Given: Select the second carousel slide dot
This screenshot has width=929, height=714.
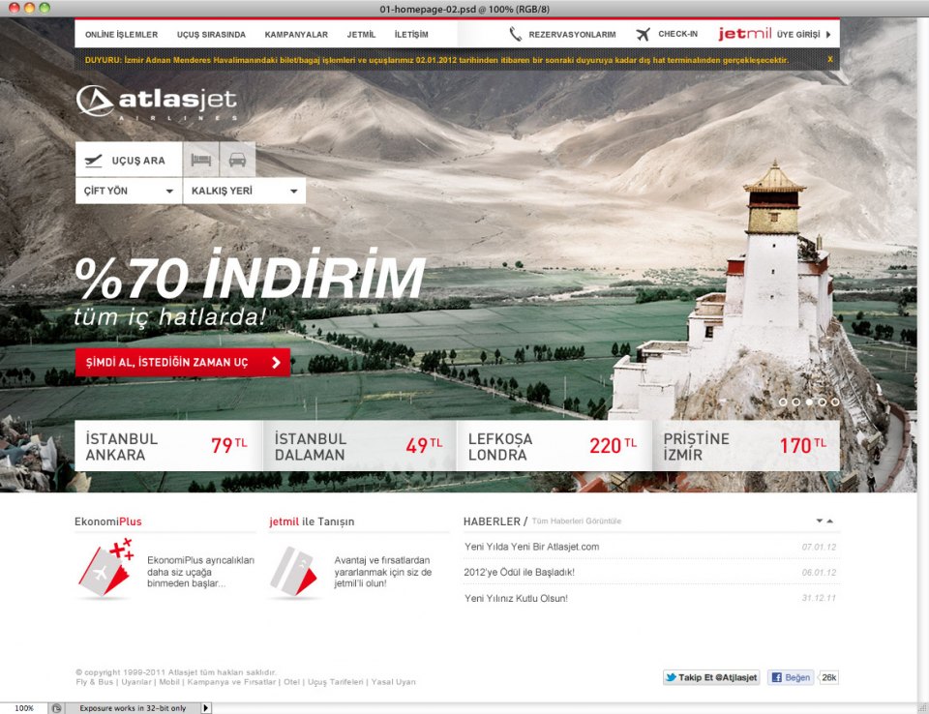Looking at the screenshot, I should coord(795,402).
